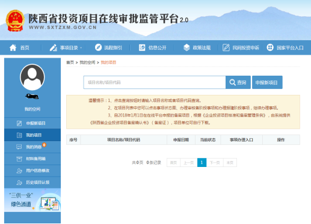The image size is (311, 224).
Task: Click the edit-note icon beside 民间投资申诉
Action: tap(226, 47)
